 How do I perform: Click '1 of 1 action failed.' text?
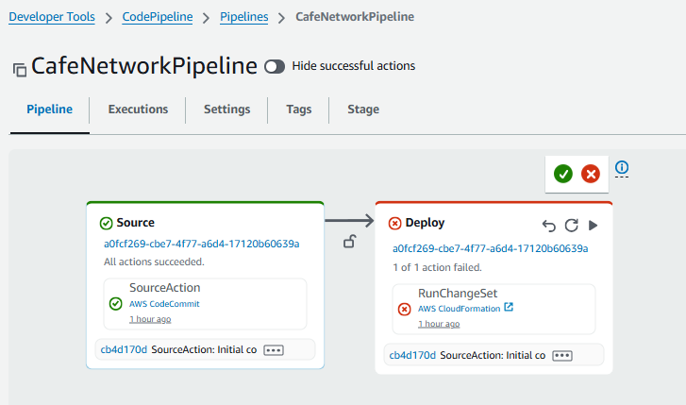(437, 267)
